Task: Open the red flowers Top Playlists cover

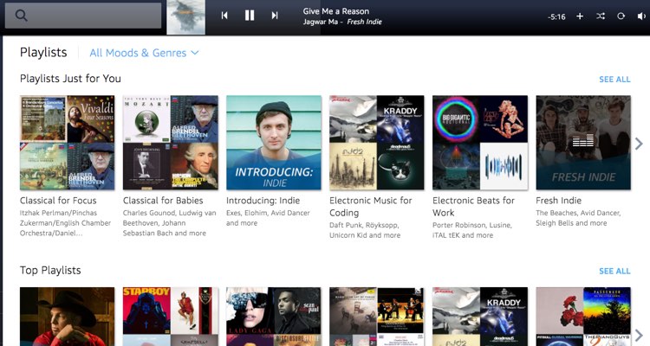Action: [x=583, y=317]
